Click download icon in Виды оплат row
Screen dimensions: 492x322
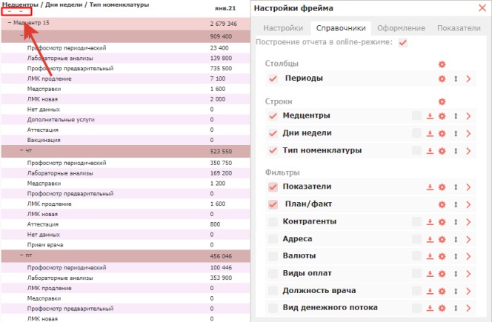[430, 274]
